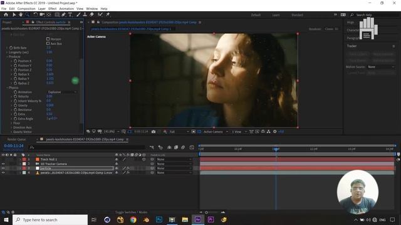Open File Explorer from the taskbar
Image resolution: width=401 pixels, height=225 pixels.
(x=185, y=219)
